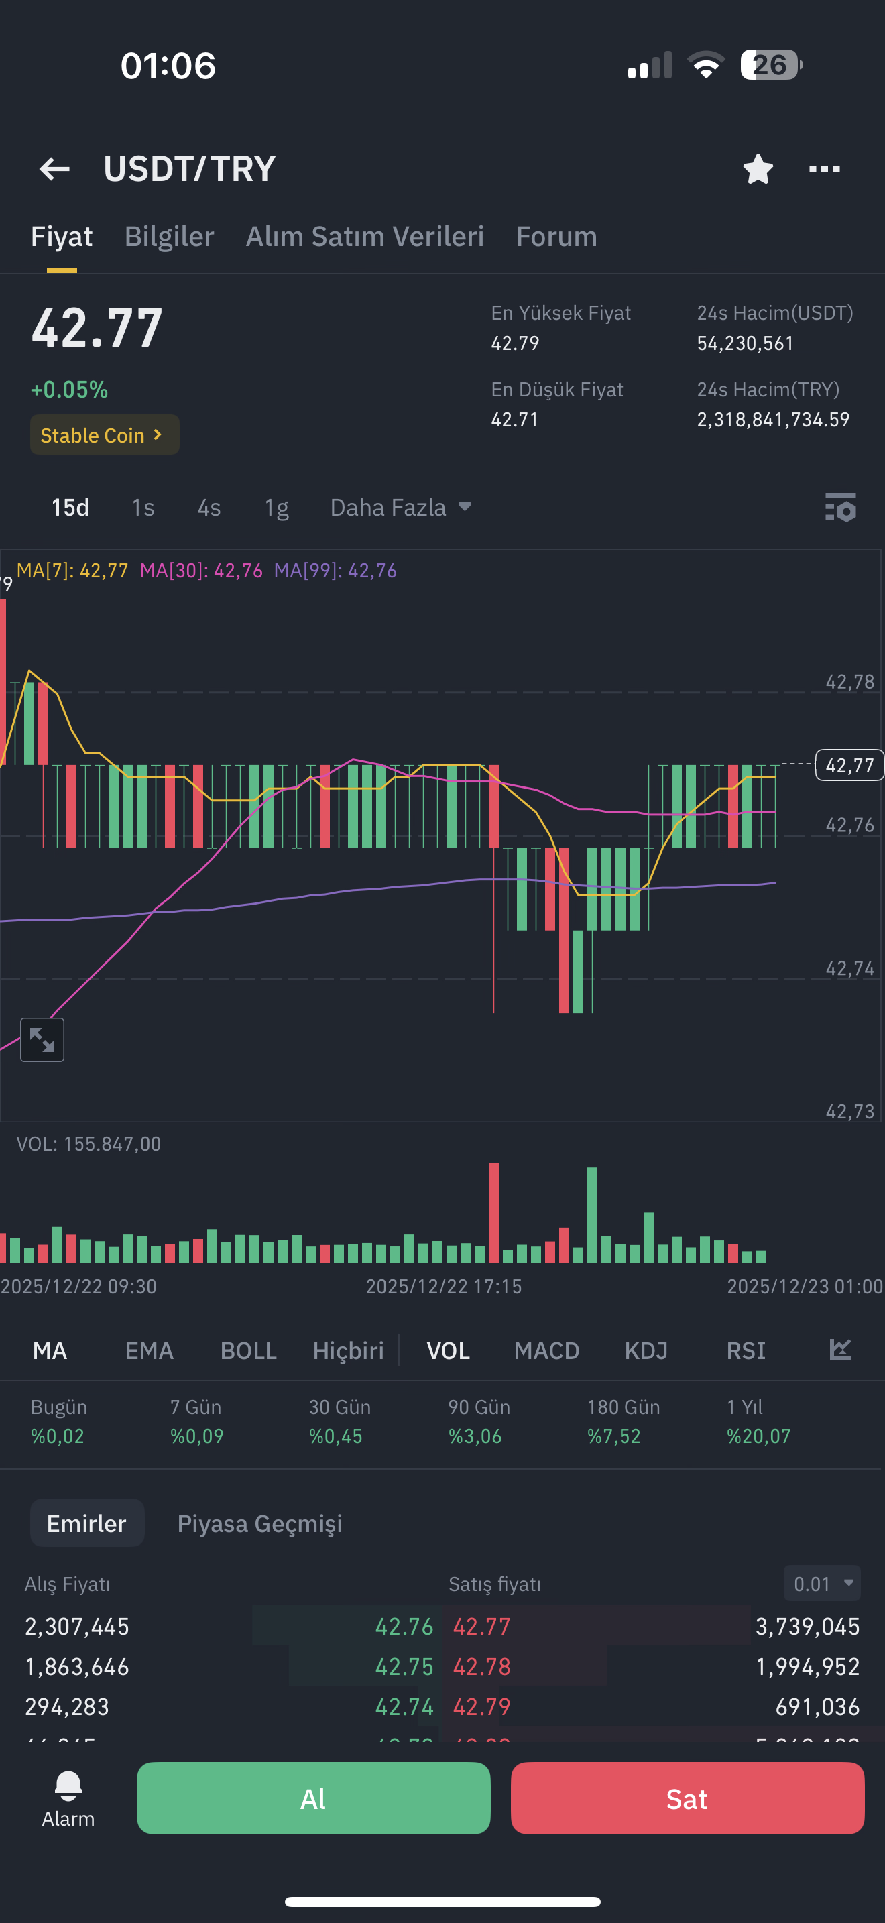Select the 42.76 bid order row
This screenshot has height=1923, width=885.
point(229,1626)
